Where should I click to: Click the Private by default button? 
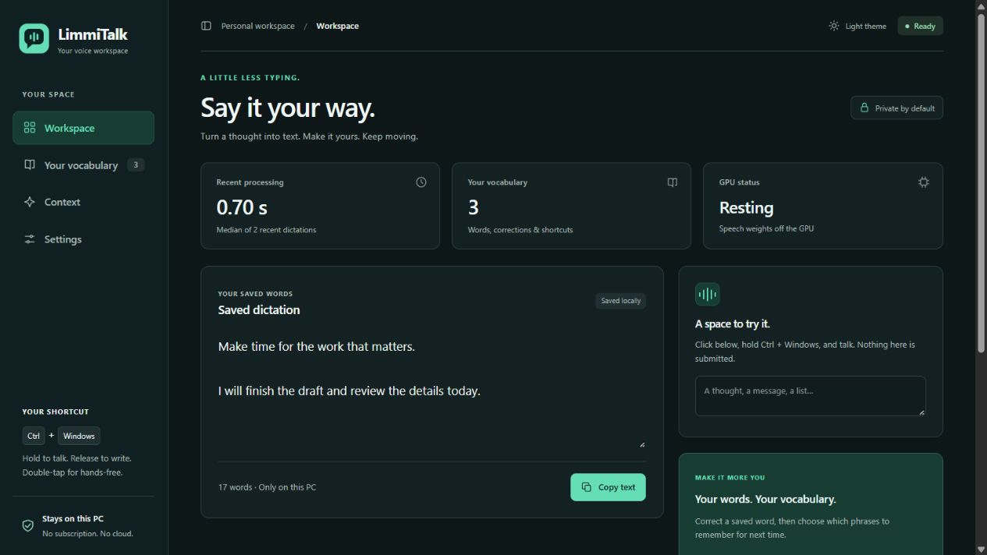896,108
